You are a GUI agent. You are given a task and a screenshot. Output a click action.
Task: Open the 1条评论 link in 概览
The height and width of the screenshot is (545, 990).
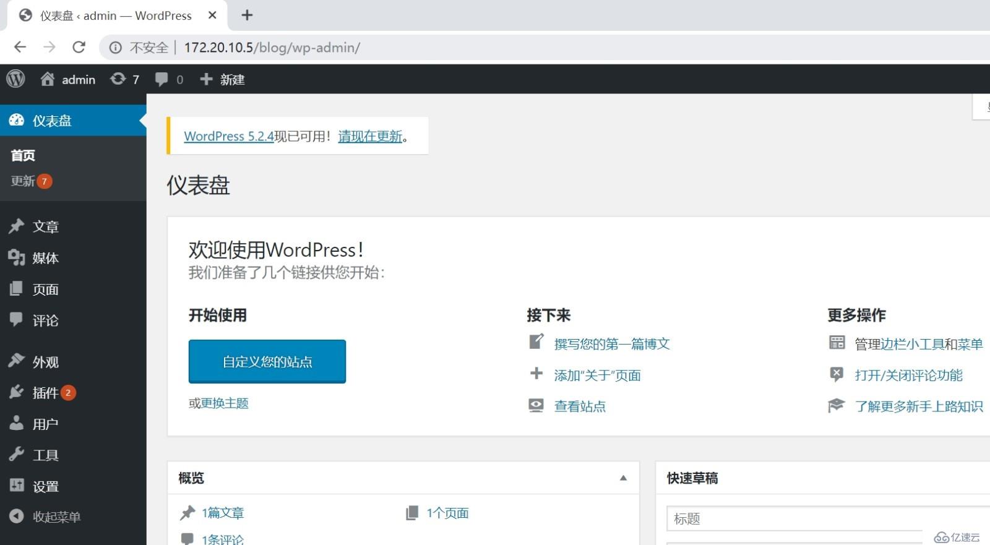[x=223, y=539]
